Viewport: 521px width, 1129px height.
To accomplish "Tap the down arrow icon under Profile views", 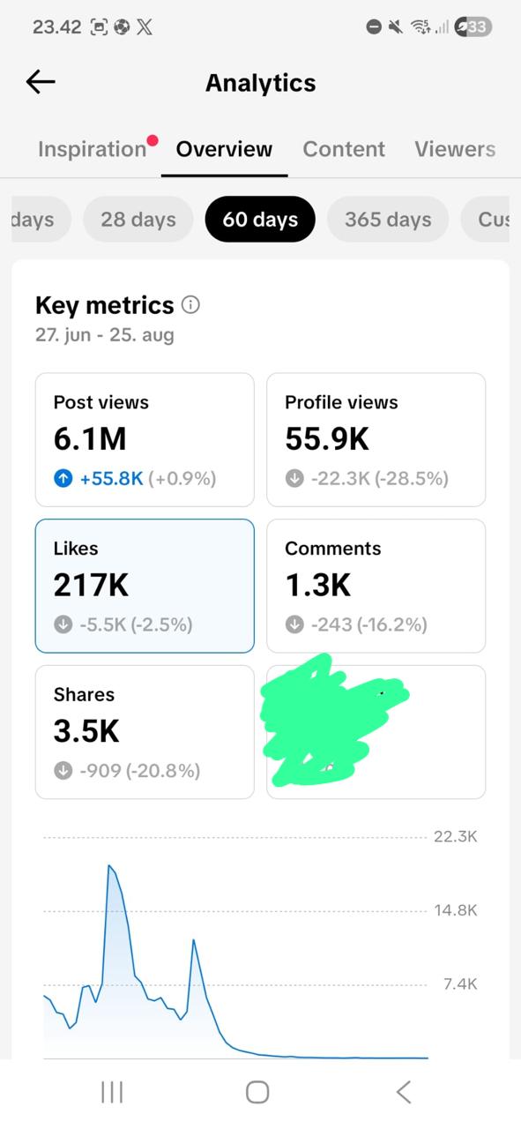I will [x=294, y=478].
